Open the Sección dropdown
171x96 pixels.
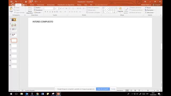pyautogui.click(x=38, y=13)
